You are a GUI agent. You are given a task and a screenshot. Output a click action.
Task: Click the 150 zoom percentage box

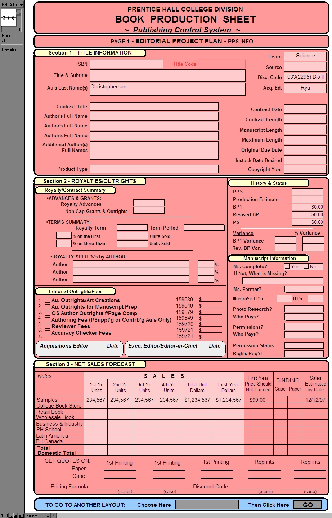(4, 516)
